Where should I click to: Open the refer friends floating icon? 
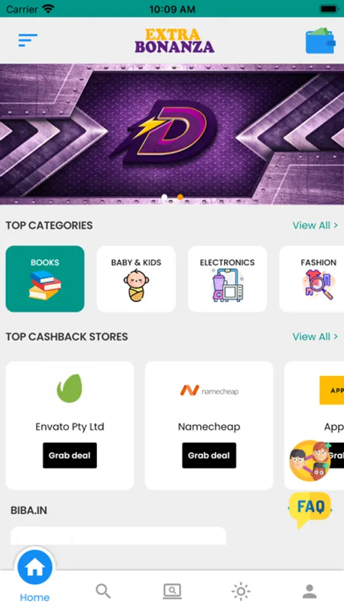(310, 460)
